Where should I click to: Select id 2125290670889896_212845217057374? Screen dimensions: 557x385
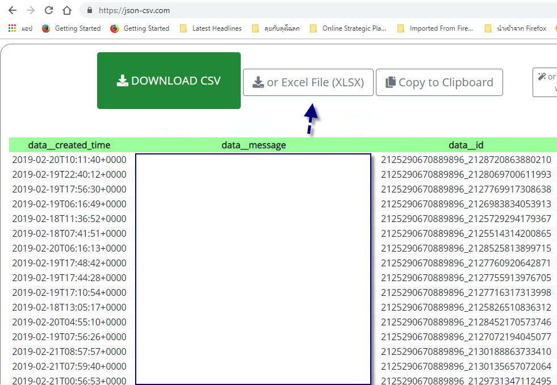point(466,322)
